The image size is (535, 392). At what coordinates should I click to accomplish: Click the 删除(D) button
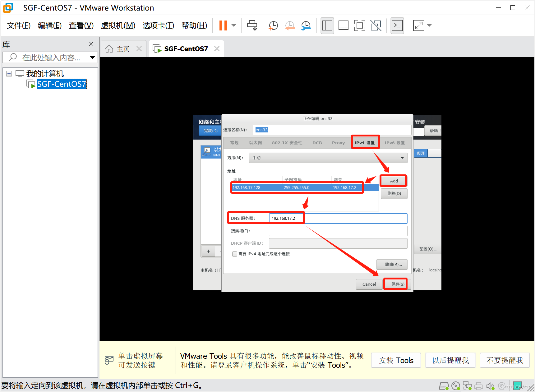click(x=394, y=193)
